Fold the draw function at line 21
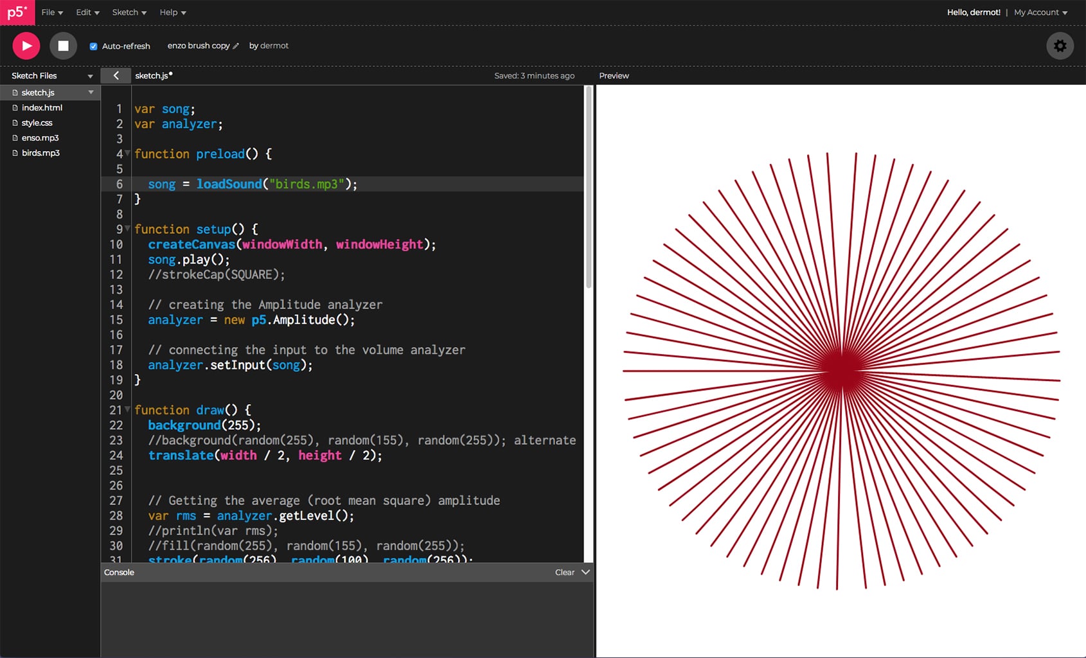Screen dimensions: 1086x658 pos(127,409)
